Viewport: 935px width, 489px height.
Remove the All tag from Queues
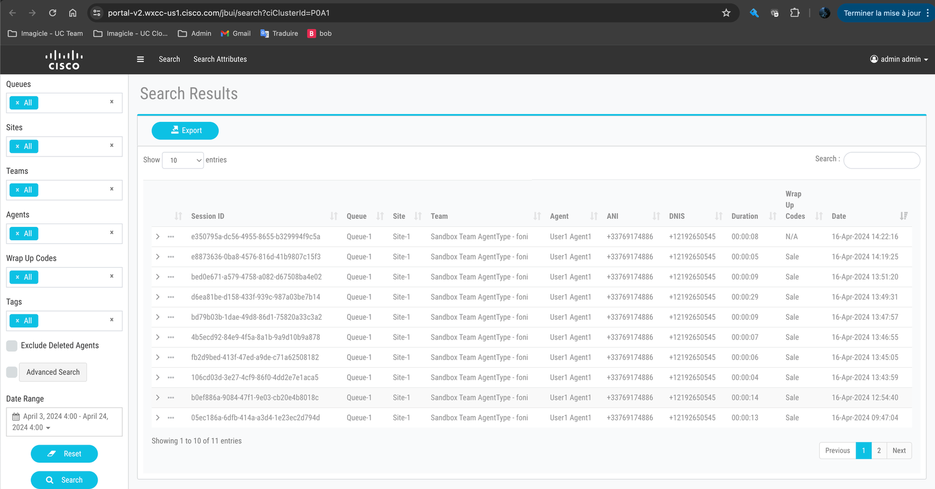18,103
